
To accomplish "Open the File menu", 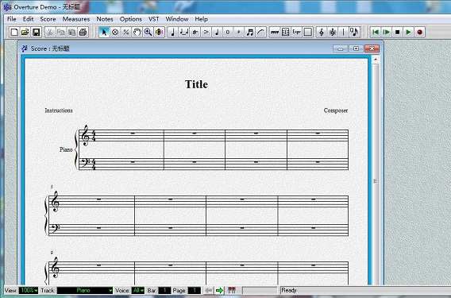I will point(11,19).
